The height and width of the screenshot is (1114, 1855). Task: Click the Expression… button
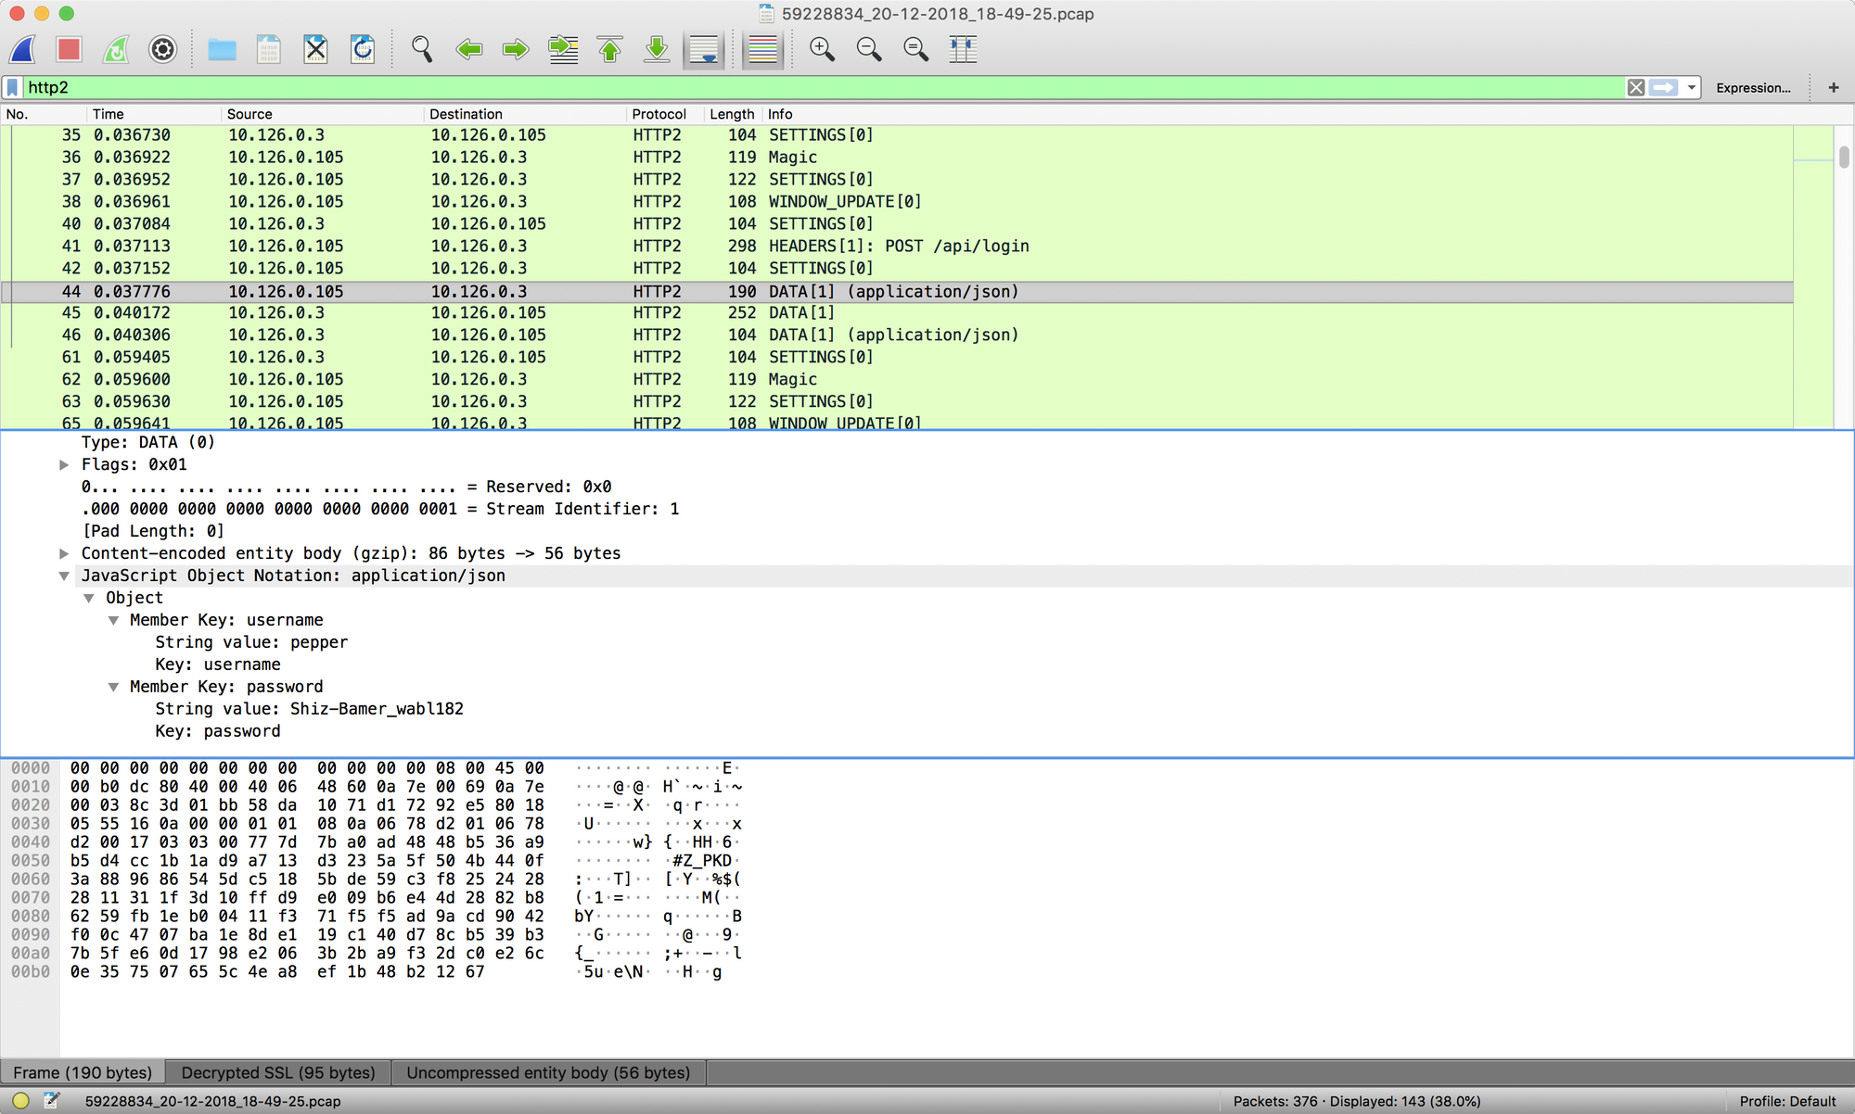(x=1752, y=87)
